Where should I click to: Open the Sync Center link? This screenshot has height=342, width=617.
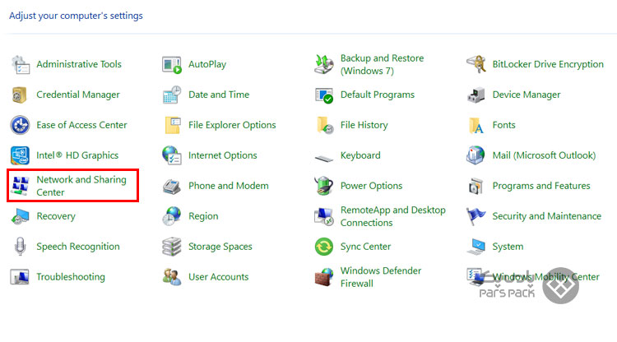click(x=365, y=247)
